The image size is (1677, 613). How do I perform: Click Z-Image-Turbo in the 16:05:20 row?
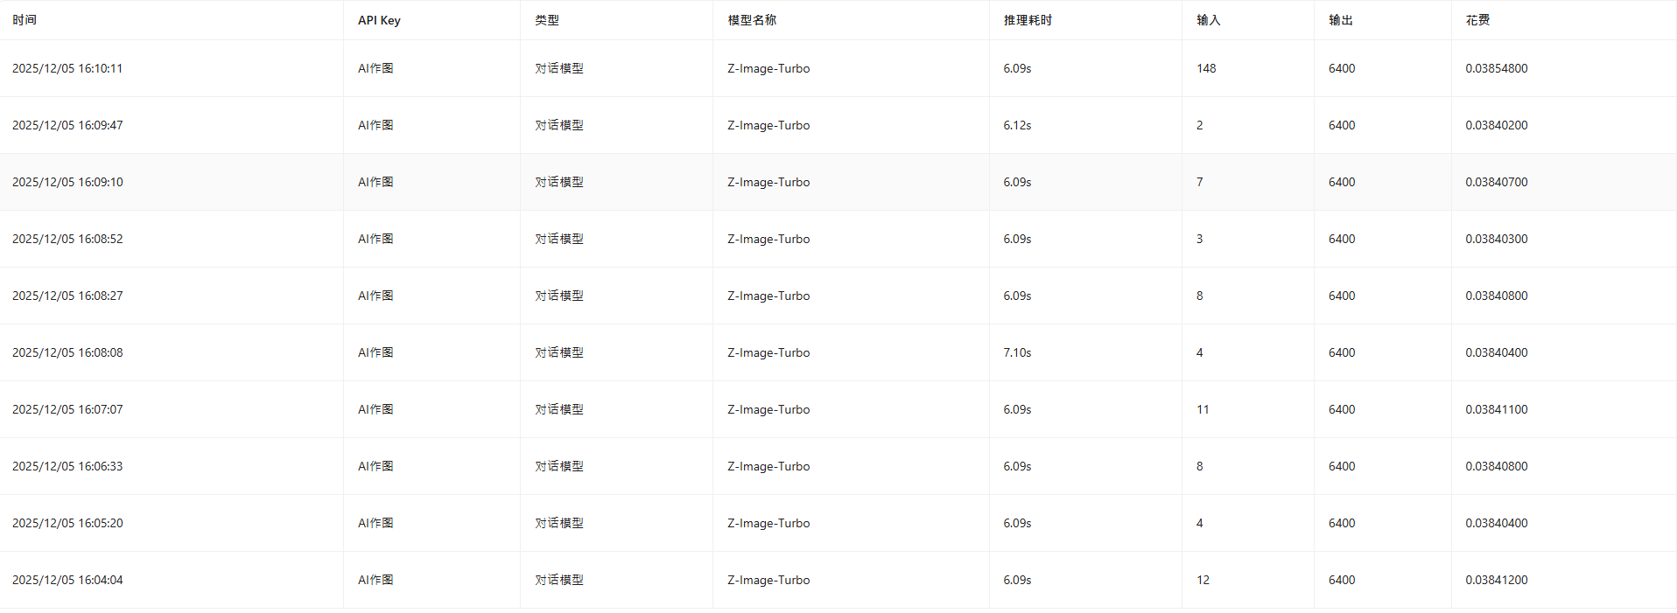(x=768, y=523)
